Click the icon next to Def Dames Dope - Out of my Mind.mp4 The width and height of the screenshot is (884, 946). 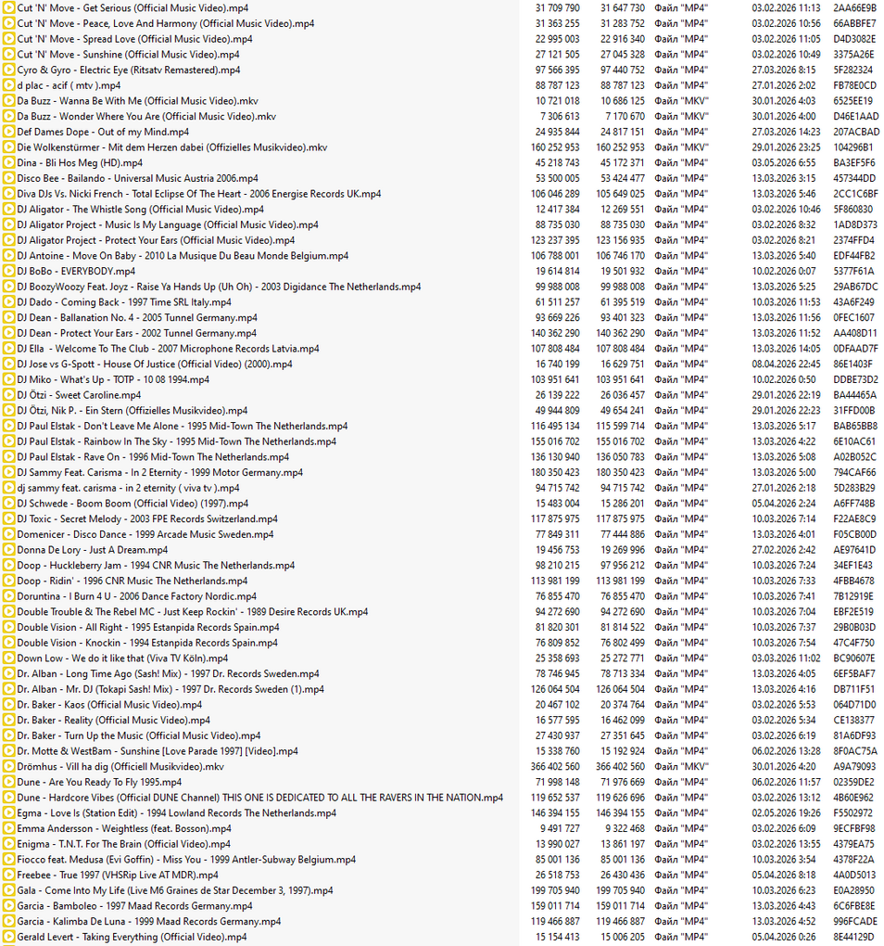point(8,132)
